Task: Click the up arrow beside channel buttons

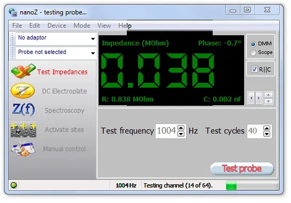Action: 269,95
